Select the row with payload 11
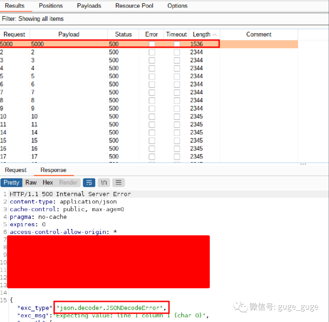329x322 pixels. point(149,124)
